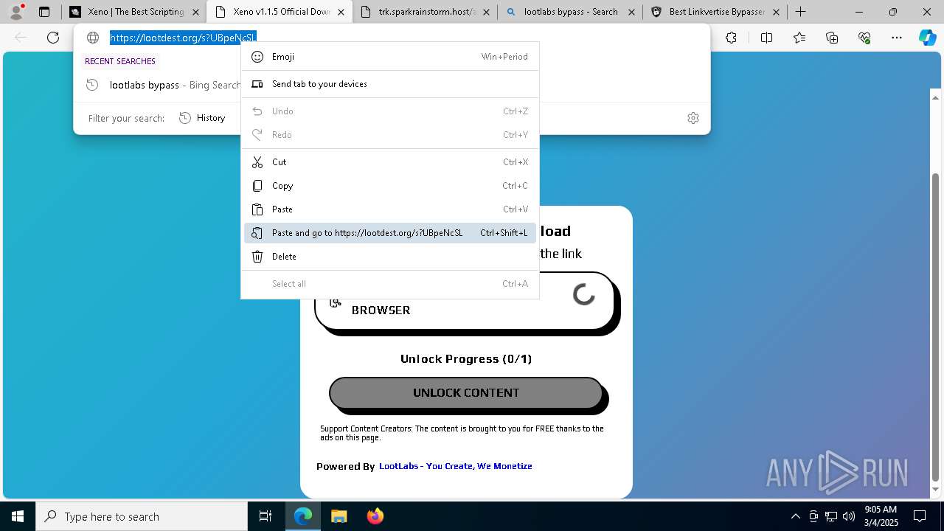Click the globe site info icon
This screenshot has width=944, height=531.
[x=93, y=38]
